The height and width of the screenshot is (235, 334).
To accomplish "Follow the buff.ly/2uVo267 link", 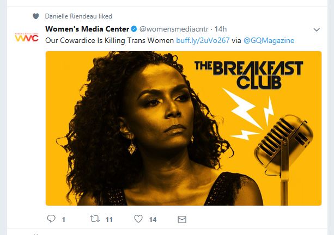I will pos(199,40).
